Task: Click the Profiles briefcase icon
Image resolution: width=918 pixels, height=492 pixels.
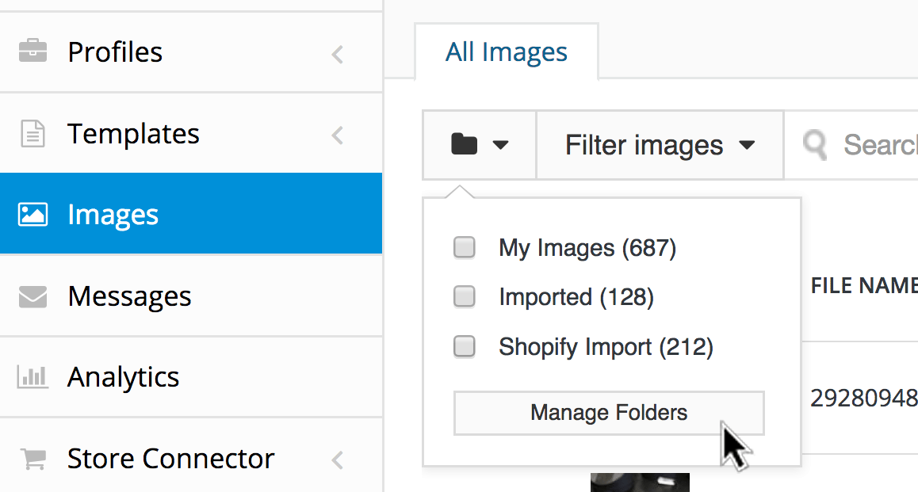Action: coord(33,52)
